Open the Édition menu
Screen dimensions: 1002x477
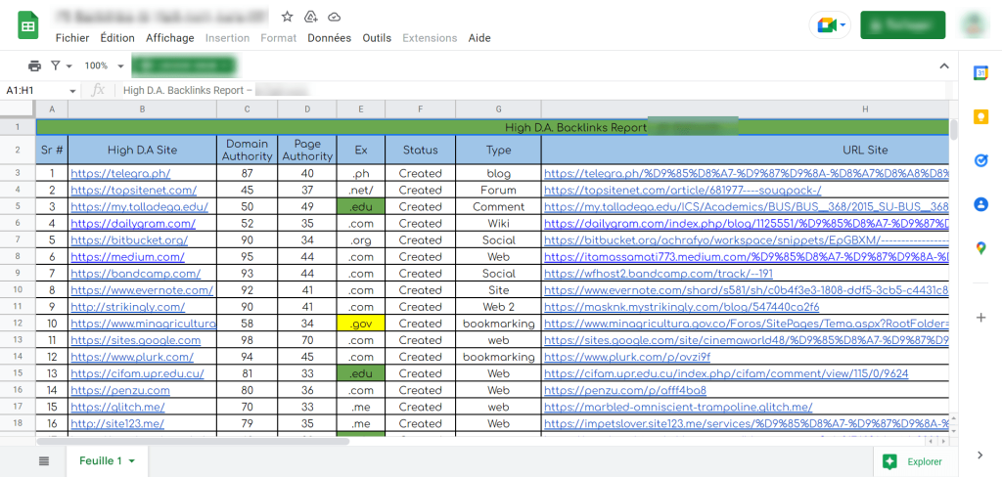pos(117,38)
